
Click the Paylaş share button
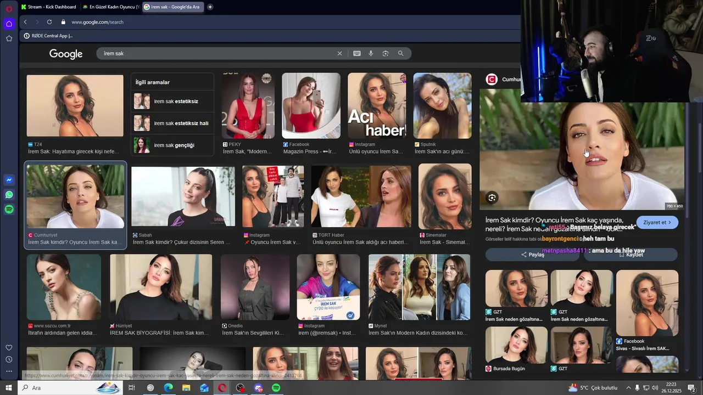click(532, 255)
